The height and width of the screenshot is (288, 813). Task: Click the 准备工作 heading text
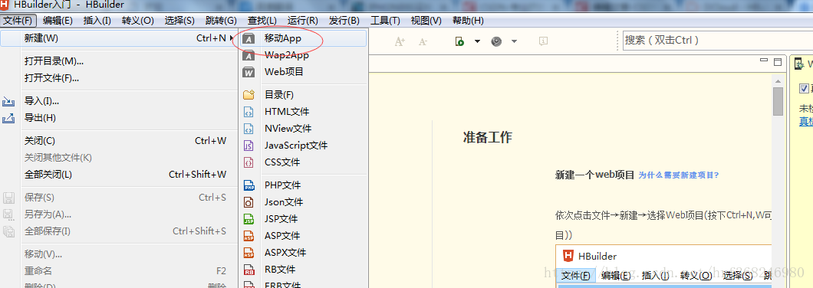[x=487, y=137]
